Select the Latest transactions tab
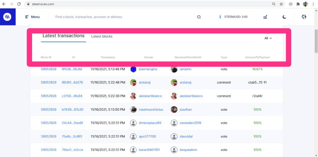 point(64,36)
